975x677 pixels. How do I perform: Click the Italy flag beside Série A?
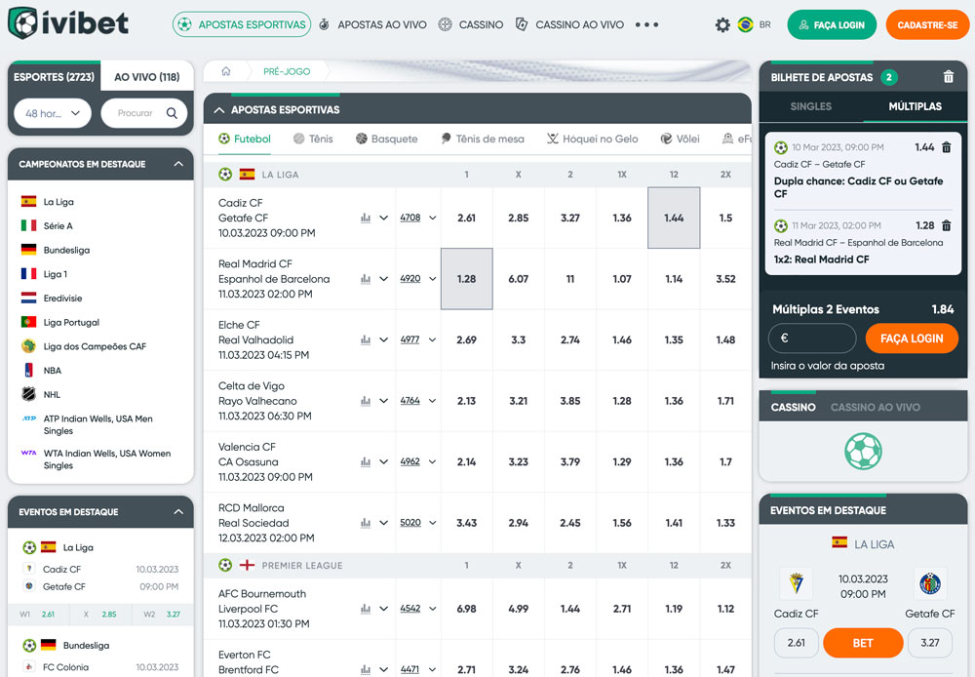pyautogui.click(x=28, y=225)
